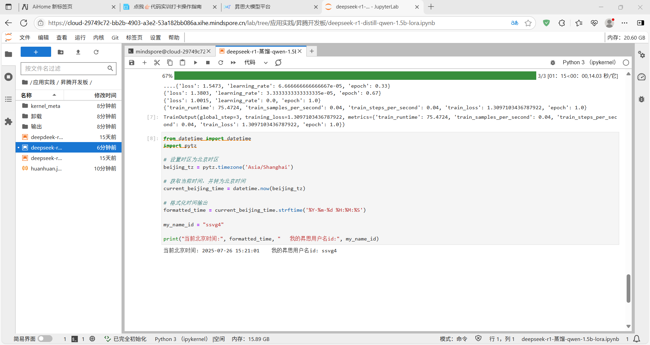Open the huanhuan.json file in browser
Image resolution: width=650 pixels, height=345 pixels.
coord(46,168)
